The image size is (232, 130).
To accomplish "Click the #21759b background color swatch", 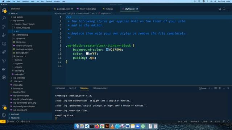I will coord(107,49).
